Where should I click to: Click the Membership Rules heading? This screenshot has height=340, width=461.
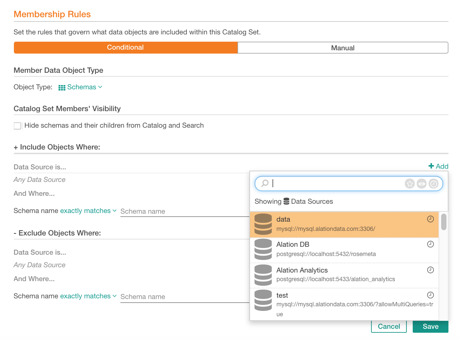(52, 14)
